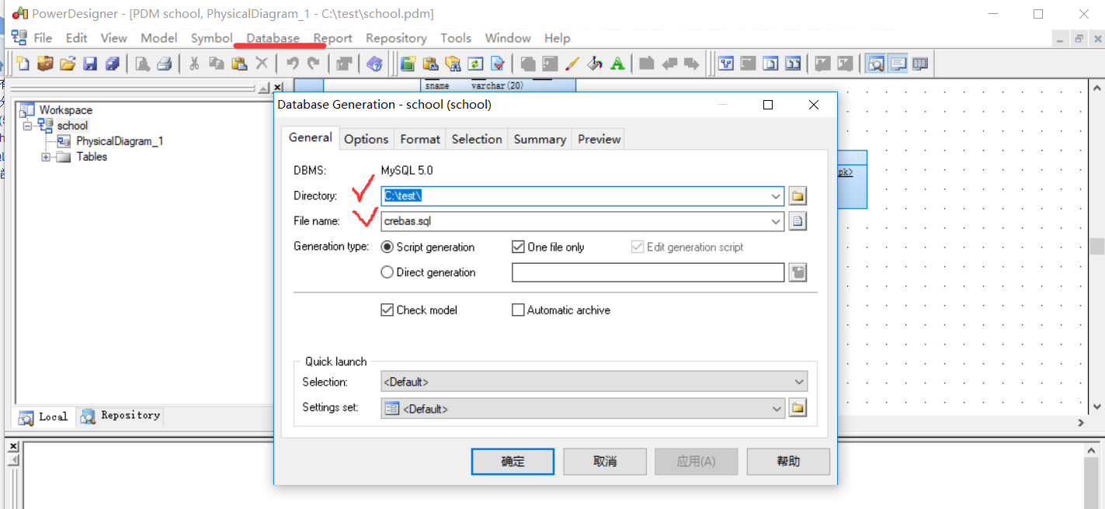Open the Database menu
Screen dimensions: 1105x509
273,38
